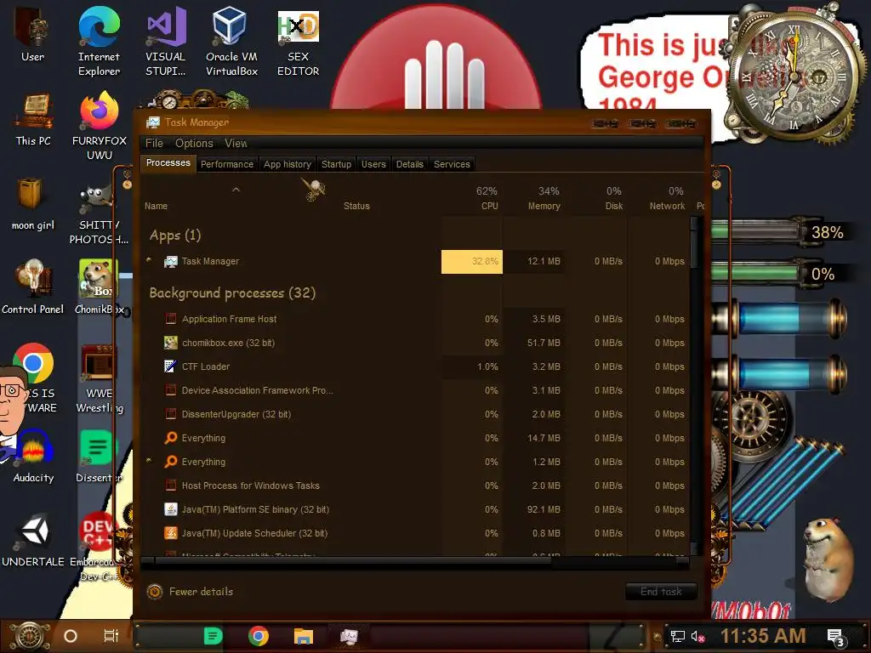Switch to the Details tab

coord(409,164)
